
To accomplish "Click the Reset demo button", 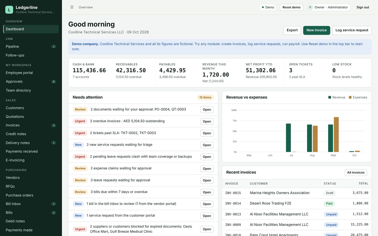I will (291, 7).
